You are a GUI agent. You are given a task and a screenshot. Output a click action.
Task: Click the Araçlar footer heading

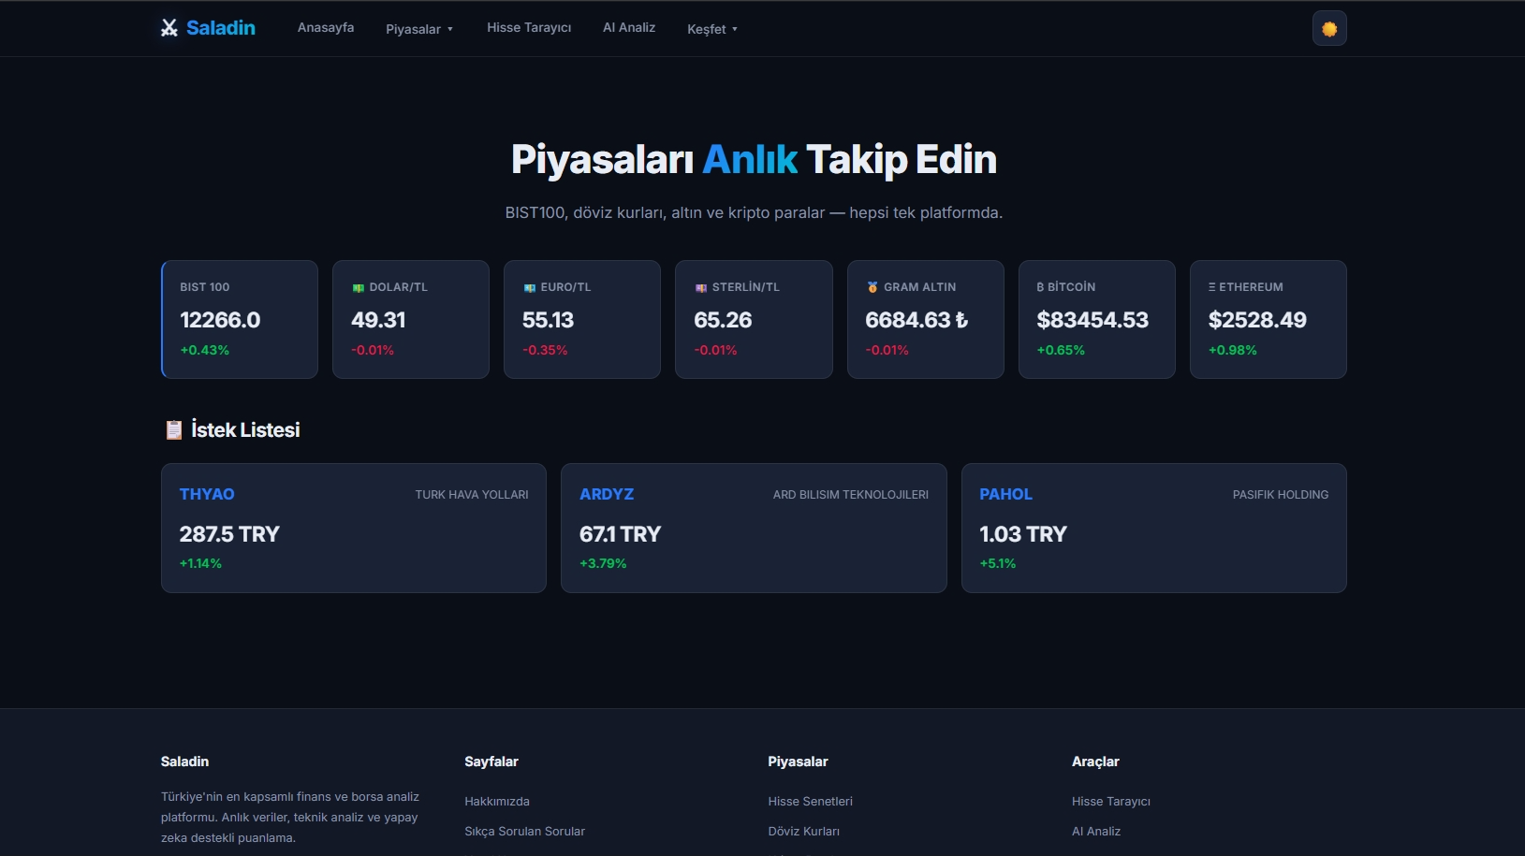pos(1095,762)
